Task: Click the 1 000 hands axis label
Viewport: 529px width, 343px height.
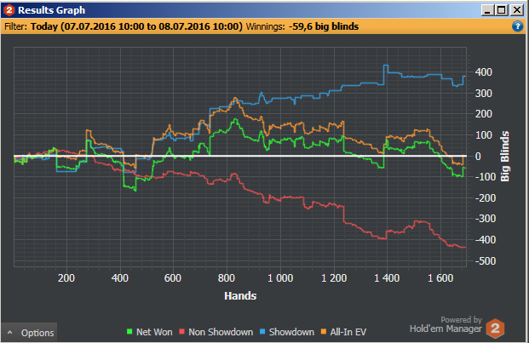Action: [x=280, y=278]
